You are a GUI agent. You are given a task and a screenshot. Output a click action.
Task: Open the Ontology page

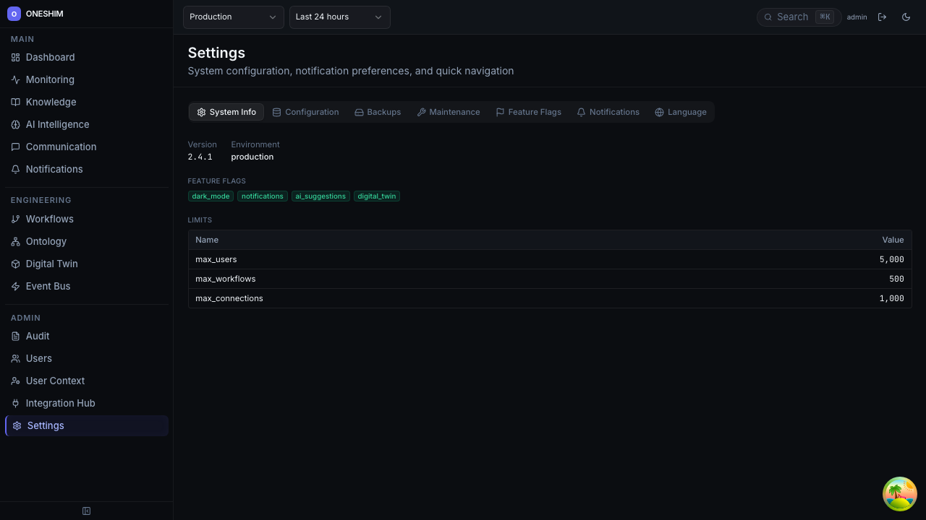point(45,241)
